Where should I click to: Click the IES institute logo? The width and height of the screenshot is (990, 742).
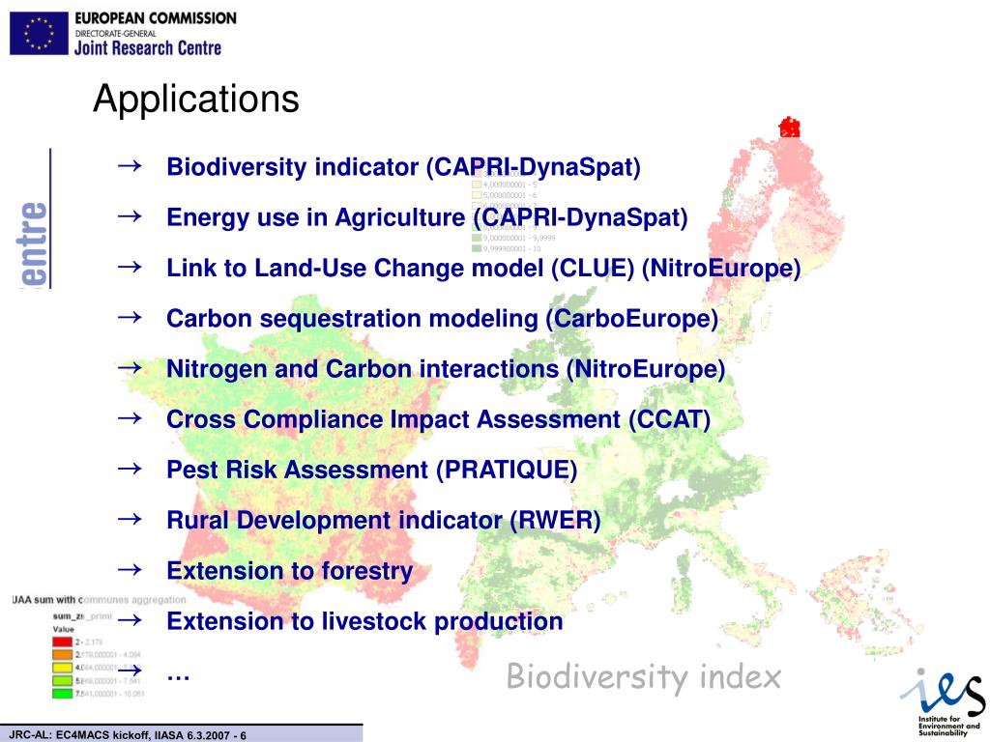[x=944, y=702]
